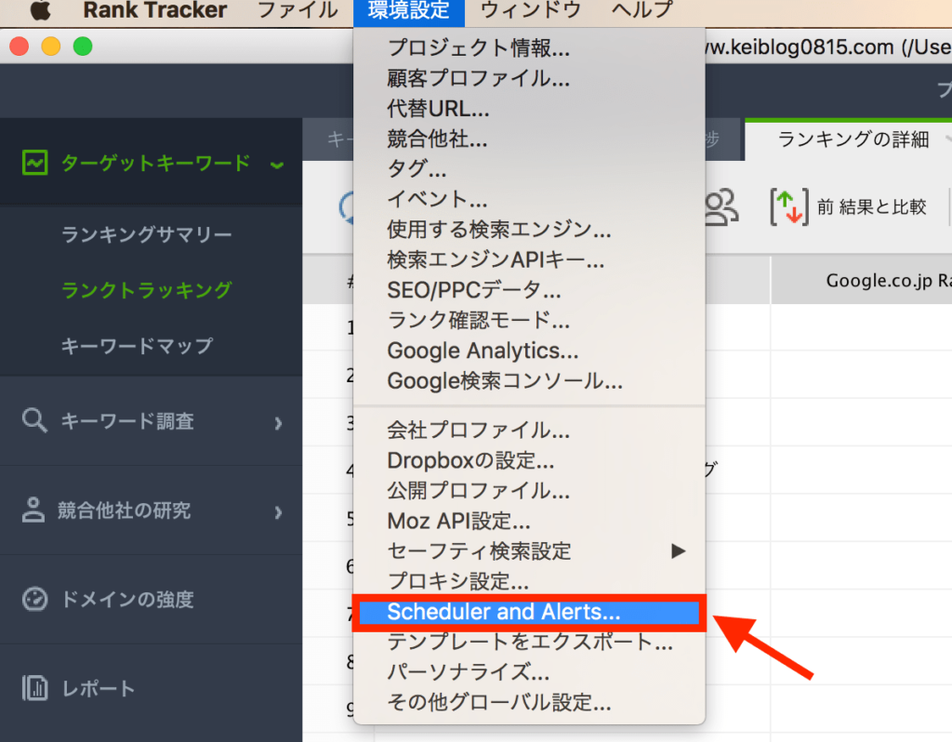Click Scheduler and Alerts... menu item
This screenshot has width=952, height=742.
[x=529, y=612]
